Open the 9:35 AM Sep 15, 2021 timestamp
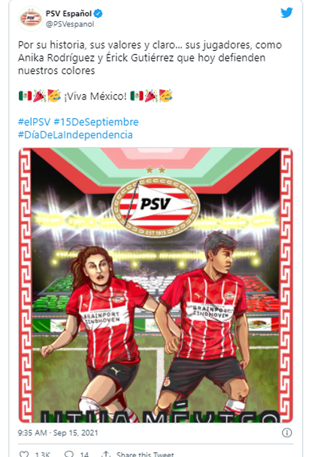Screen dimensions: 316x457 pyautogui.click(x=58, y=433)
